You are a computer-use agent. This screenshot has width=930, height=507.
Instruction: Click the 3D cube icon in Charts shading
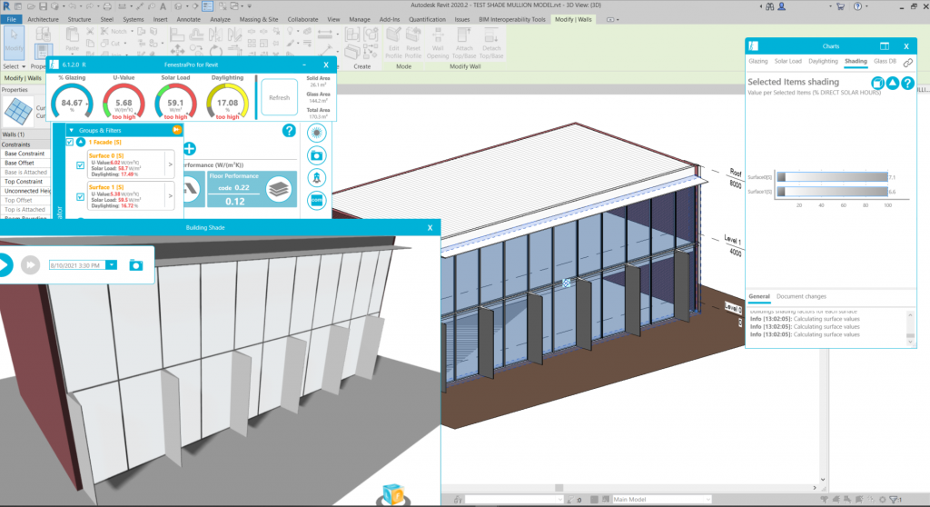pos(878,83)
